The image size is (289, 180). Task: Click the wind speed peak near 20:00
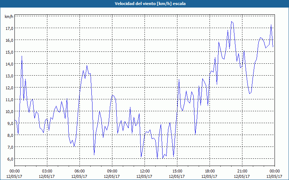[x=232, y=22]
